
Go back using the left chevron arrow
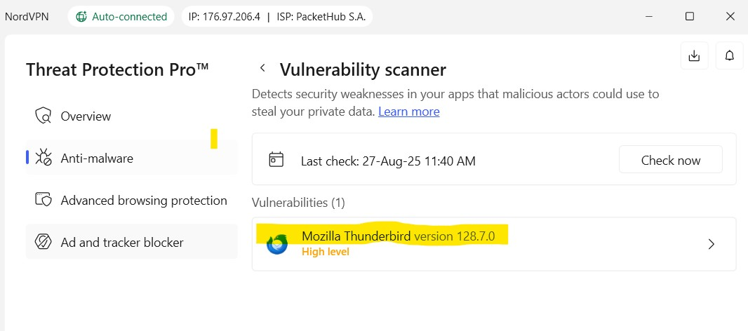point(262,68)
